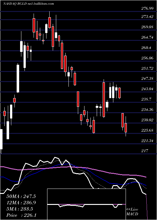Click the 264.74 price axis label

pyautogui.click(x=147, y=37)
